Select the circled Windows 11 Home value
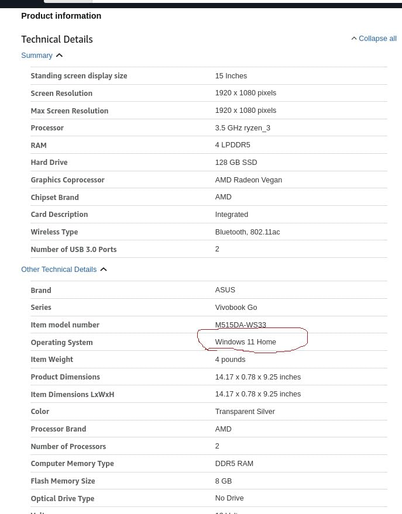Image resolution: width=402 pixels, height=514 pixels. [245, 341]
